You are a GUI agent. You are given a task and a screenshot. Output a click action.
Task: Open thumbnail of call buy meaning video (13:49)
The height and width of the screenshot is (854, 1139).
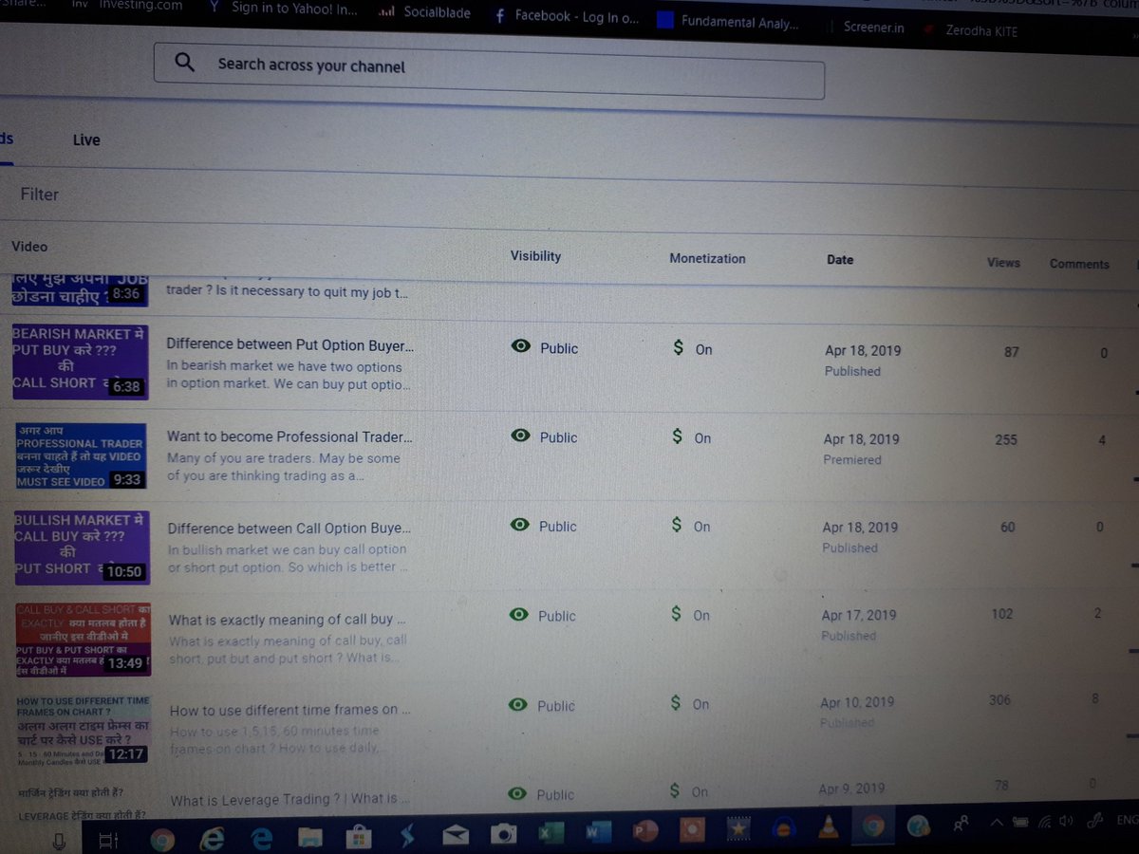click(x=84, y=640)
